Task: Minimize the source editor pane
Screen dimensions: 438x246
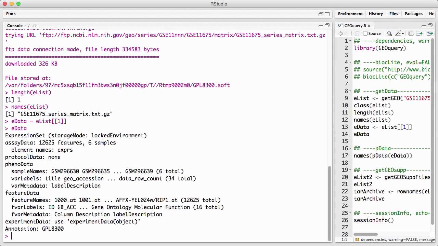Action: click(424, 26)
